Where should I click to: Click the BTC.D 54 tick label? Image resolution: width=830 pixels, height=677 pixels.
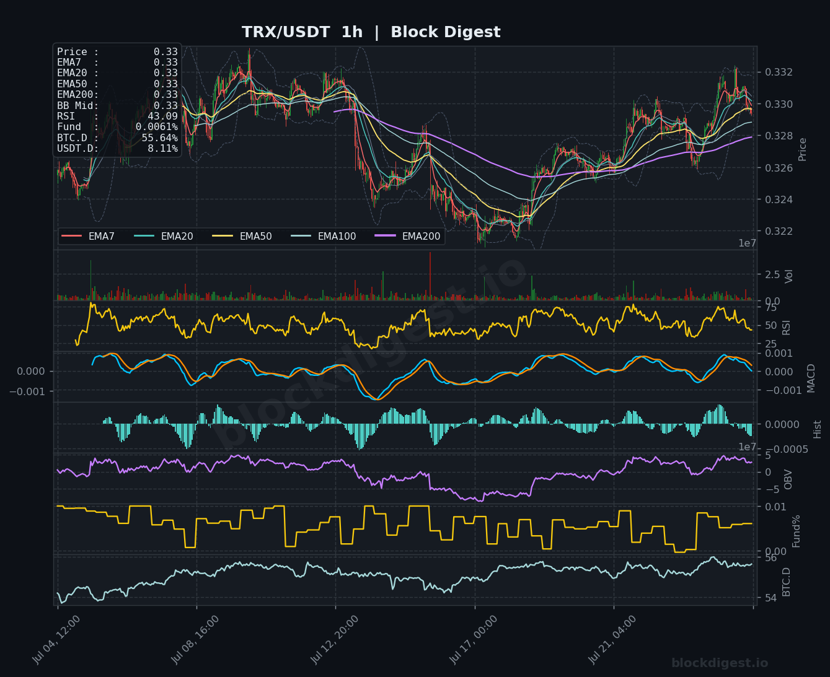[770, 598]
